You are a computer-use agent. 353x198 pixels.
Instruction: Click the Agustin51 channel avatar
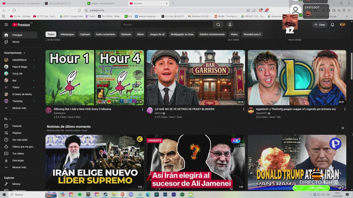(x=251, y=111)
